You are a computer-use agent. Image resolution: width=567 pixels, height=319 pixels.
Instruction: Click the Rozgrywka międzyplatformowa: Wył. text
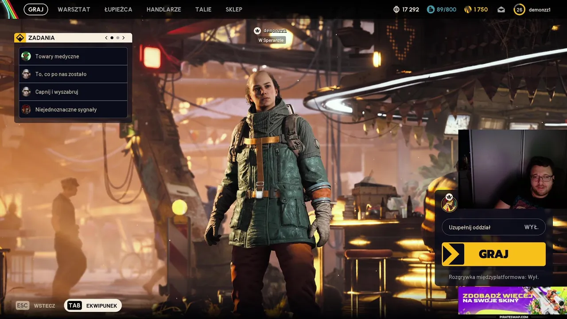(493, 277)
